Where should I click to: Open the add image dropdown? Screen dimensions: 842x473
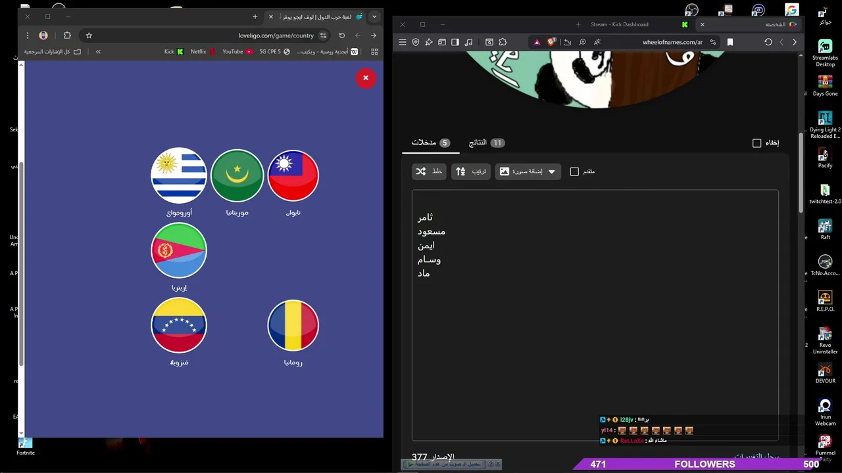(528, 171)
